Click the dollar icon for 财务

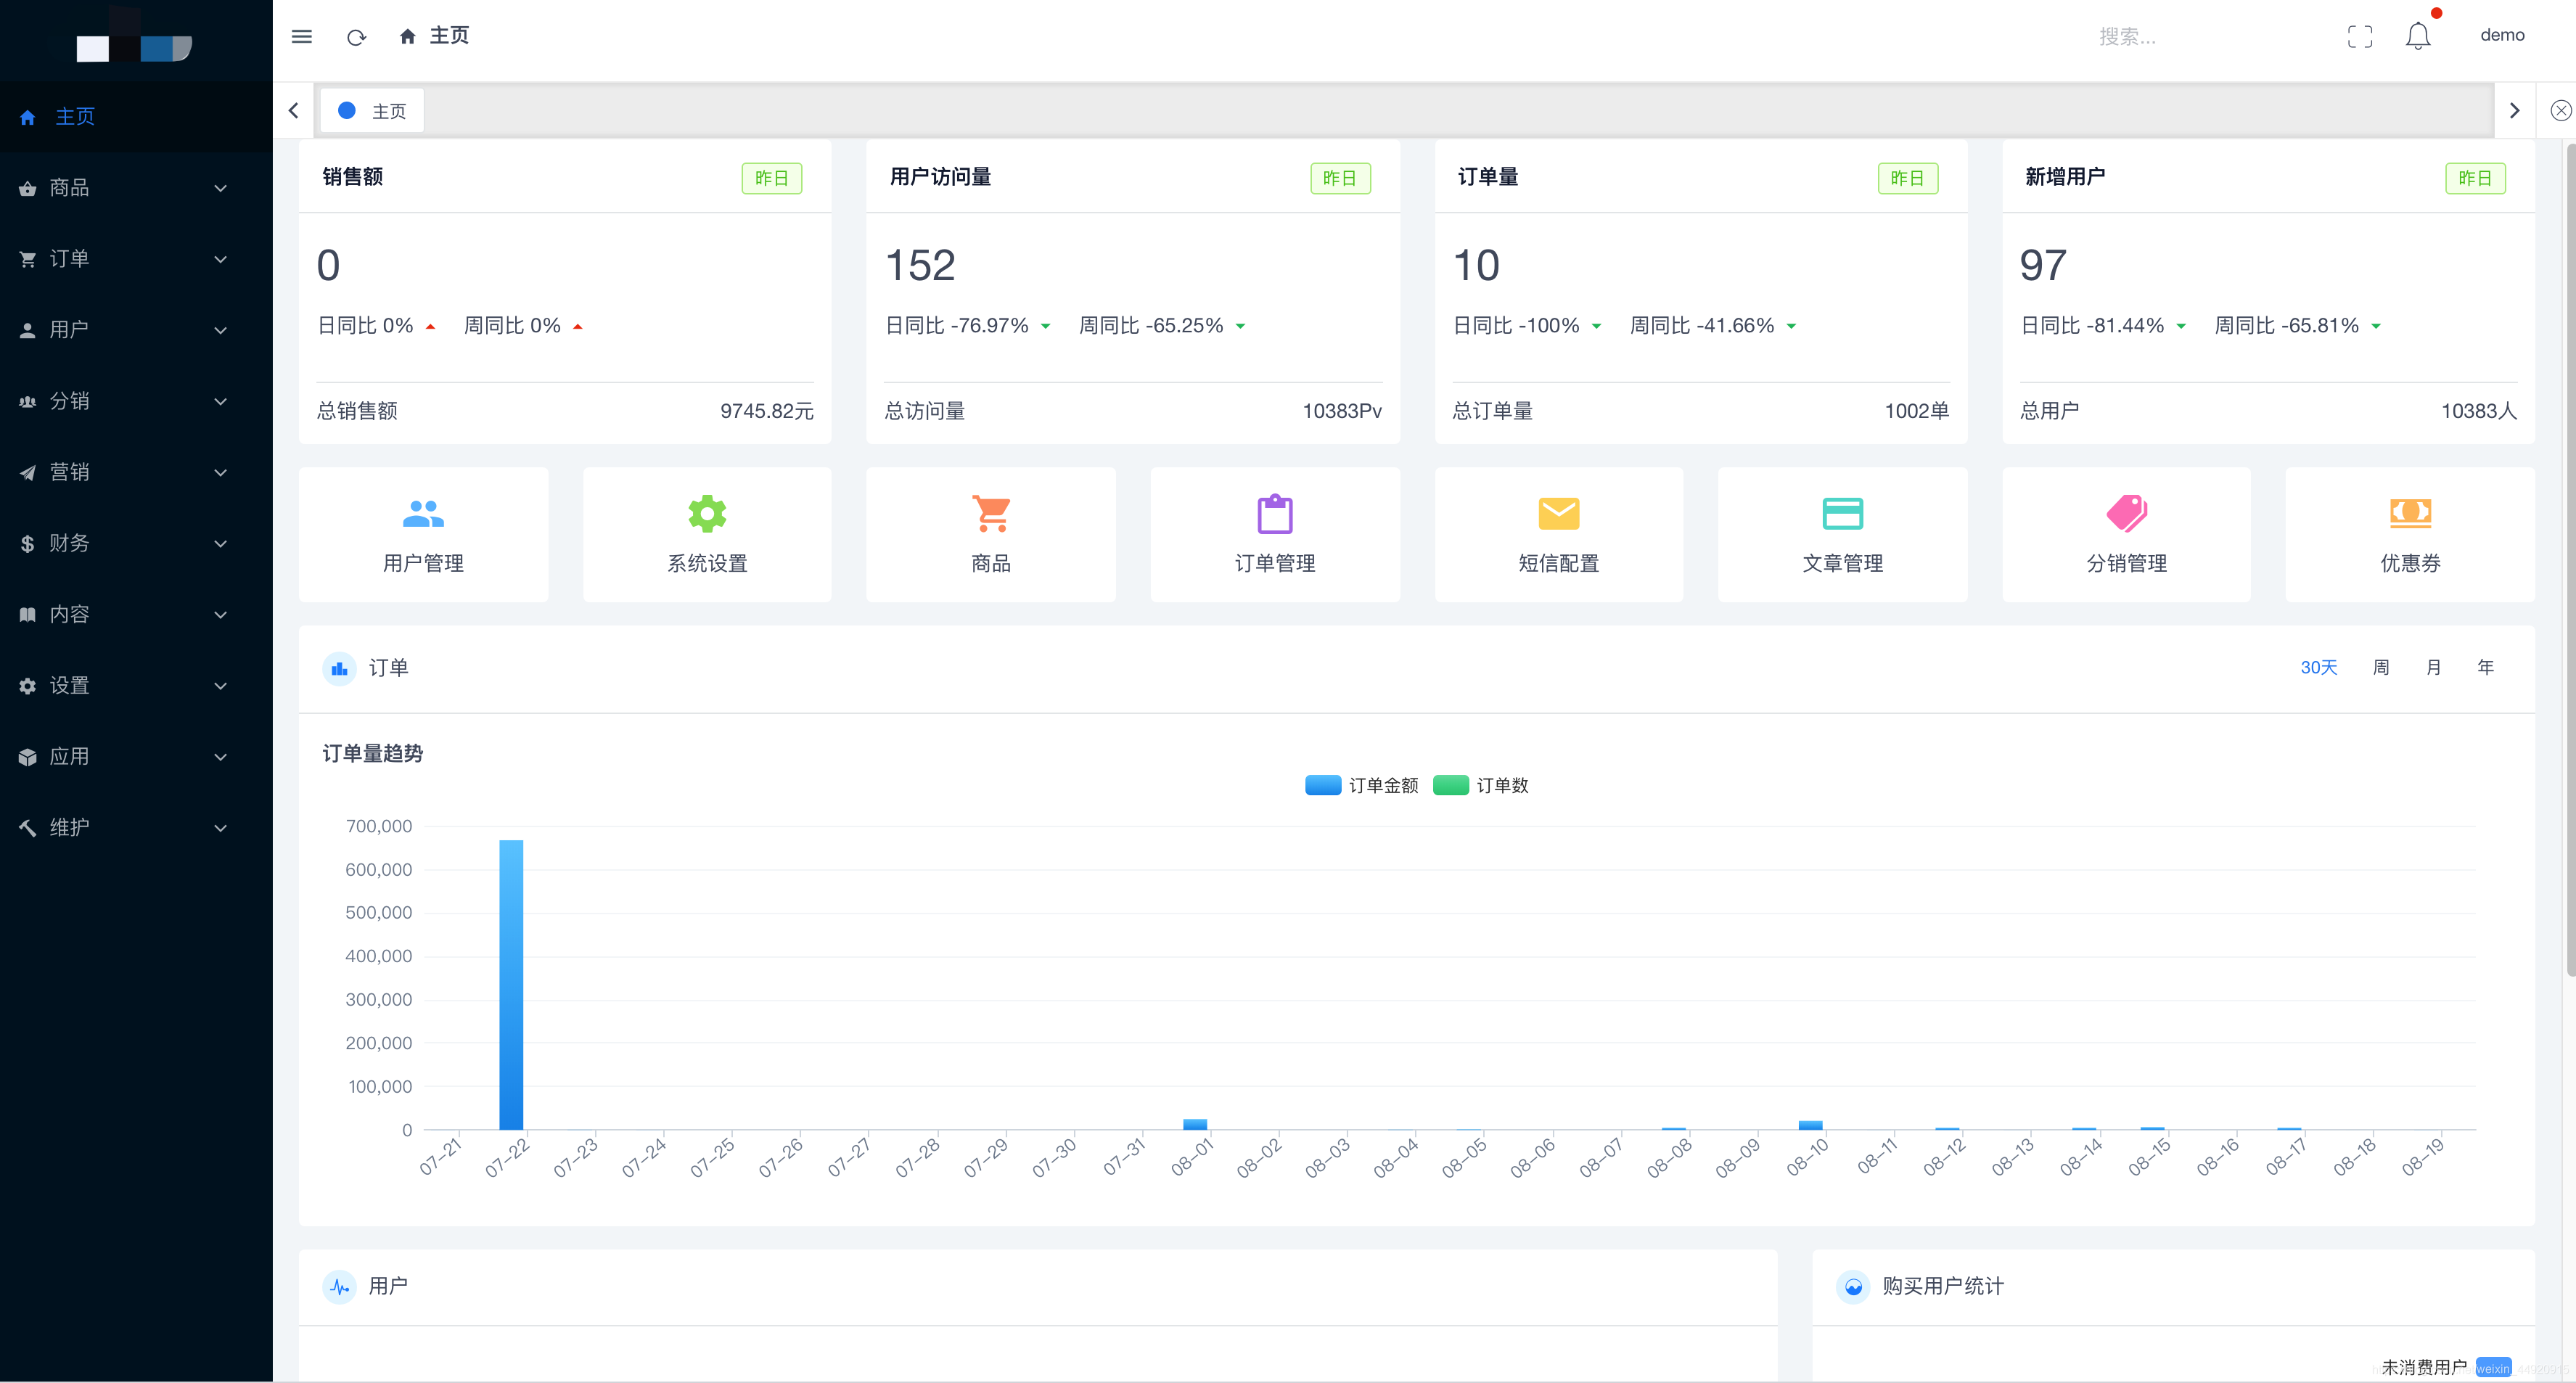point(27,544)
